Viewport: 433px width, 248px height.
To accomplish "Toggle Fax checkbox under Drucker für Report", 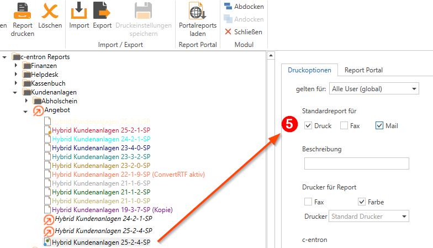I will [308, 202].
